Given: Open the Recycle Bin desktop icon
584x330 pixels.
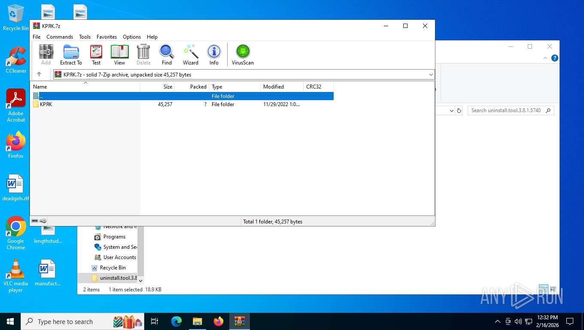Looking at the screenshot, I should click(x=16, y=18).
